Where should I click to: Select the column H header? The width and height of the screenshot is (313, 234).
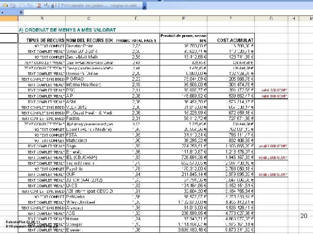[x=293, y=19]
